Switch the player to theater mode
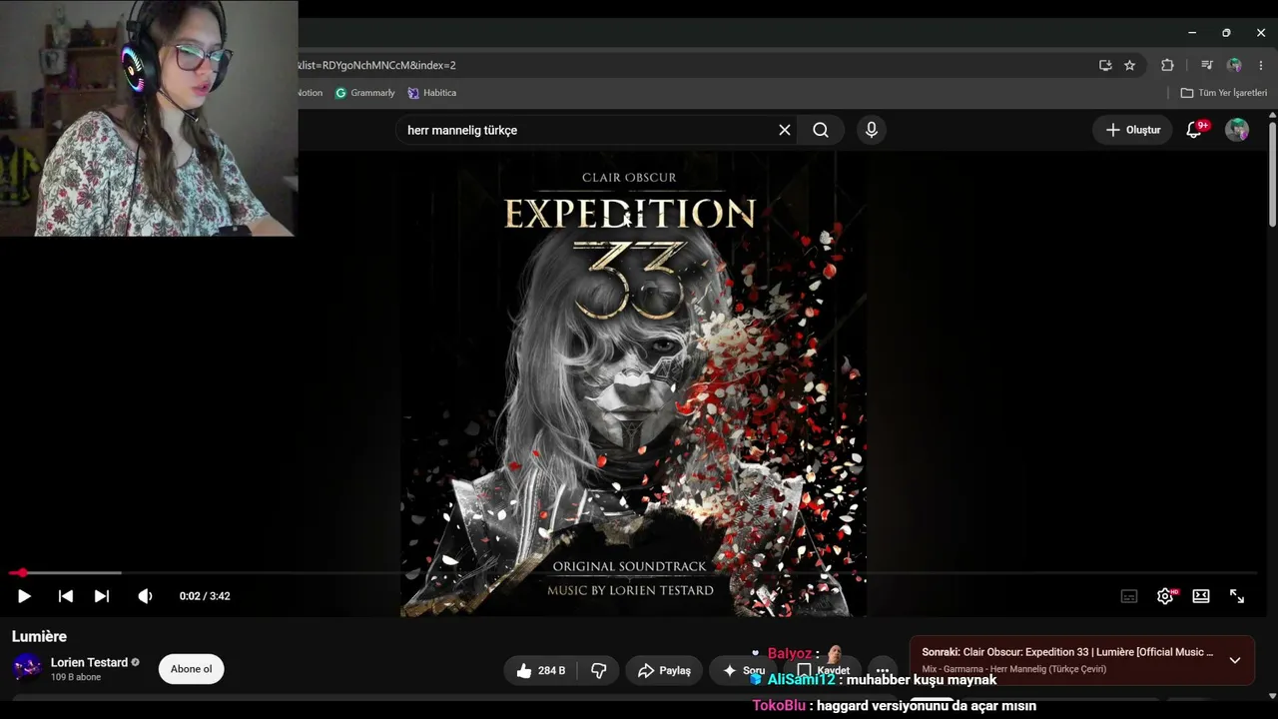The height and width of the screenshot is (719, 1278). pyautogui.click(x=1201, y=596)
